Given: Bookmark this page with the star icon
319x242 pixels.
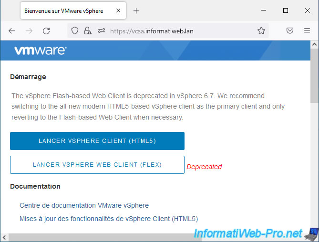Looking at the screenshot, I should point(261,30).
